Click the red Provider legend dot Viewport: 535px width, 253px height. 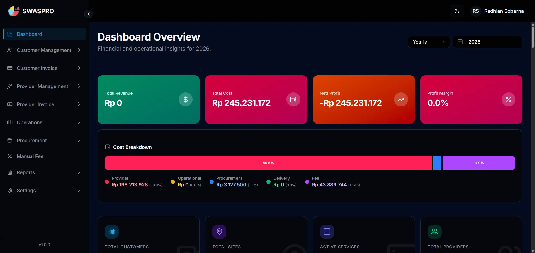click(x=107, y=182)
